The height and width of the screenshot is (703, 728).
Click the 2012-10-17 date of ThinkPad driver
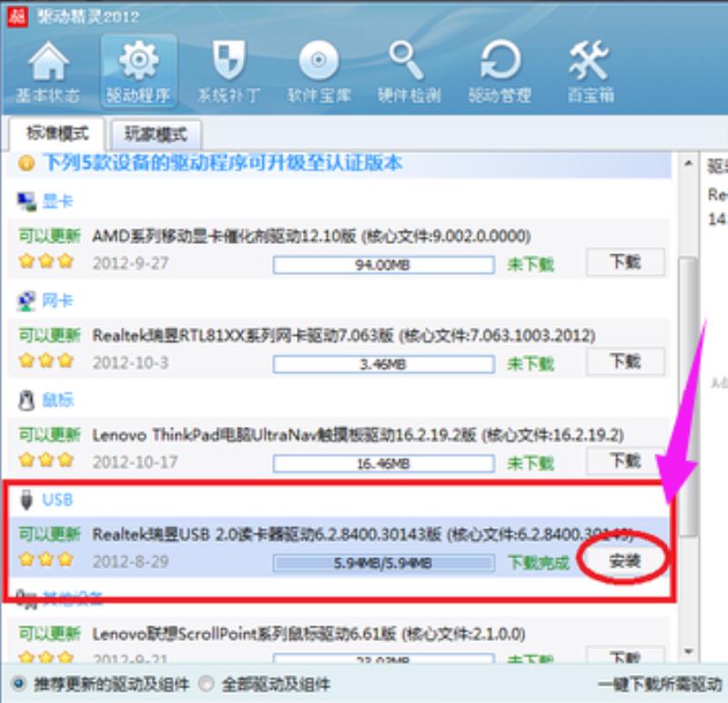[135, 462]
